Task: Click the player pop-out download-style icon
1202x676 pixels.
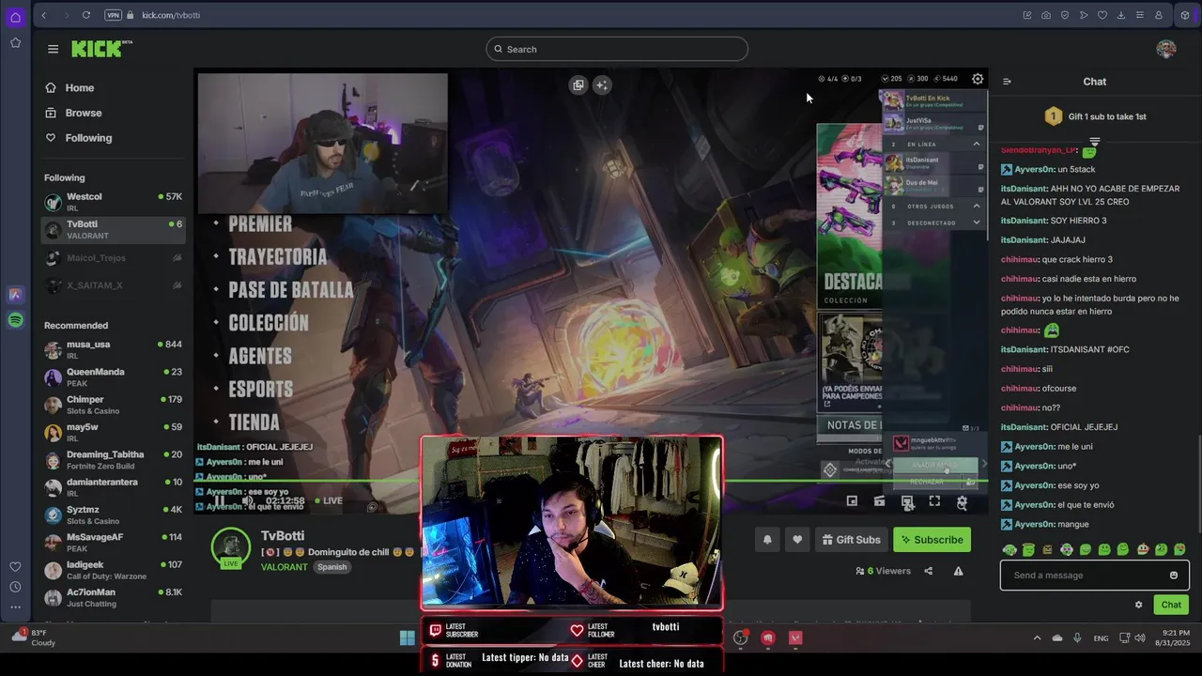Action: coord(907,501)
